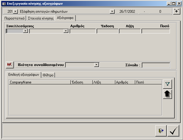The width and height of the screenshot is (183, 140).
Task: Click the window title bar application icon
Action: [x=4, y=4]
